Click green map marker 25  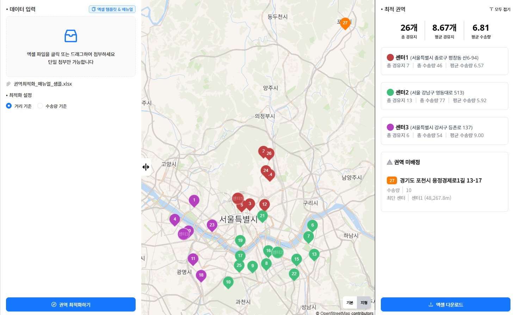click(239, 266)
